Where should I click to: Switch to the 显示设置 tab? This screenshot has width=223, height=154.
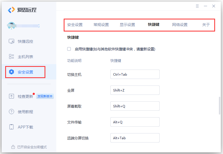click(x=127, y=25)
